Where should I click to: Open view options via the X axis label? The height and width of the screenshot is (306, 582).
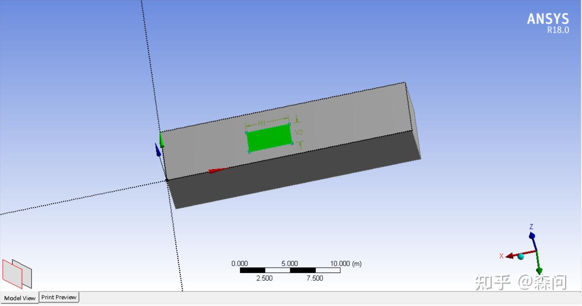tap(501, 256)
